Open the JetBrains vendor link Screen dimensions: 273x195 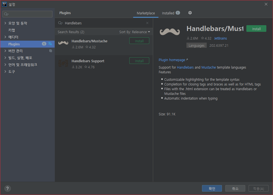click(220, 38)
